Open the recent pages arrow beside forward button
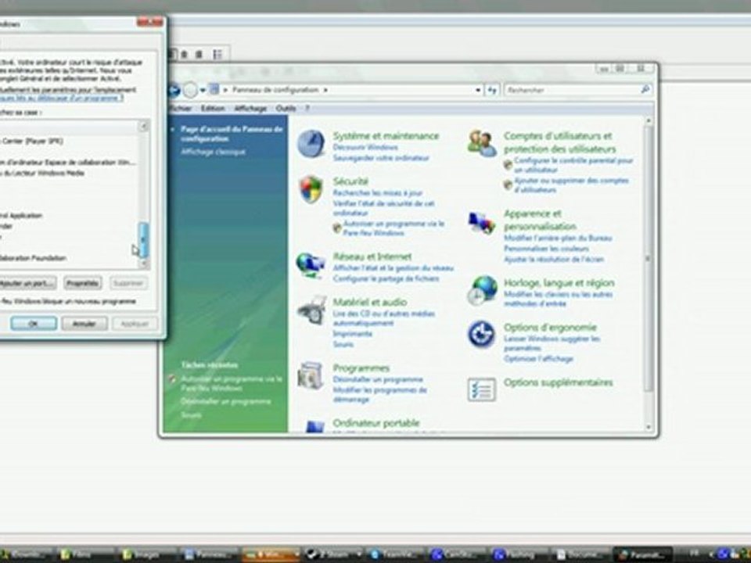 point(203,90)
